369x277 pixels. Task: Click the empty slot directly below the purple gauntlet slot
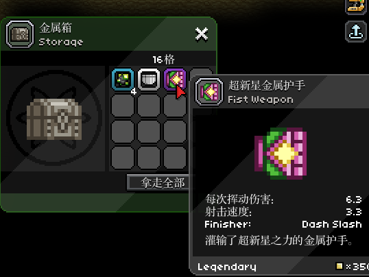coord(175,106)
